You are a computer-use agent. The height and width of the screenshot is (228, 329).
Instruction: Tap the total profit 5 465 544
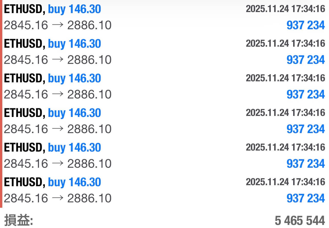[300, 220]
